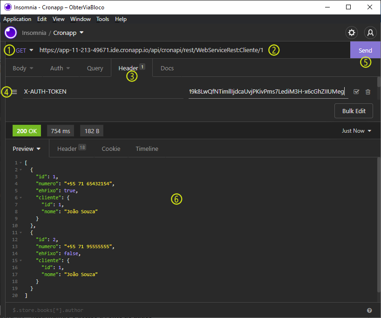Switch to the Docs tab

(x=167, y=68)
